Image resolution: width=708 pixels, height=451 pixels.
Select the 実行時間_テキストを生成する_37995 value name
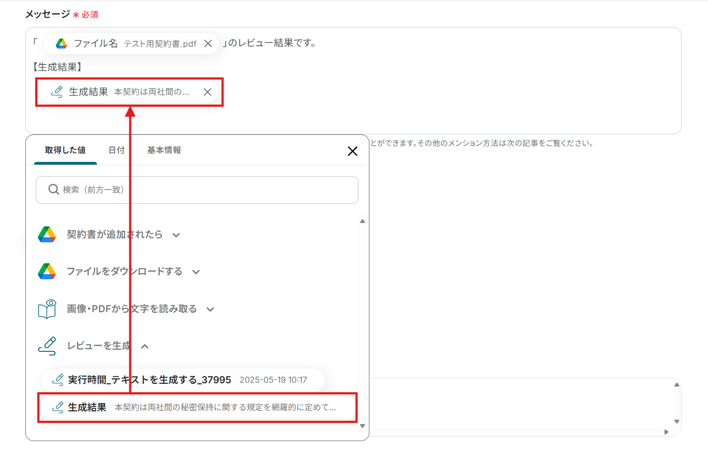tap(149, 379)
